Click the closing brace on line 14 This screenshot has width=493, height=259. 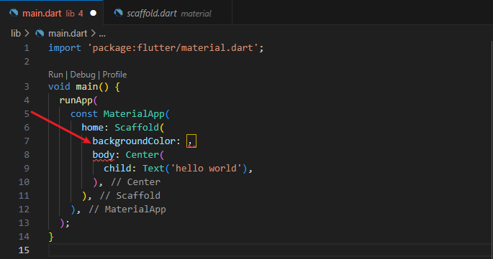click(51, 237)
